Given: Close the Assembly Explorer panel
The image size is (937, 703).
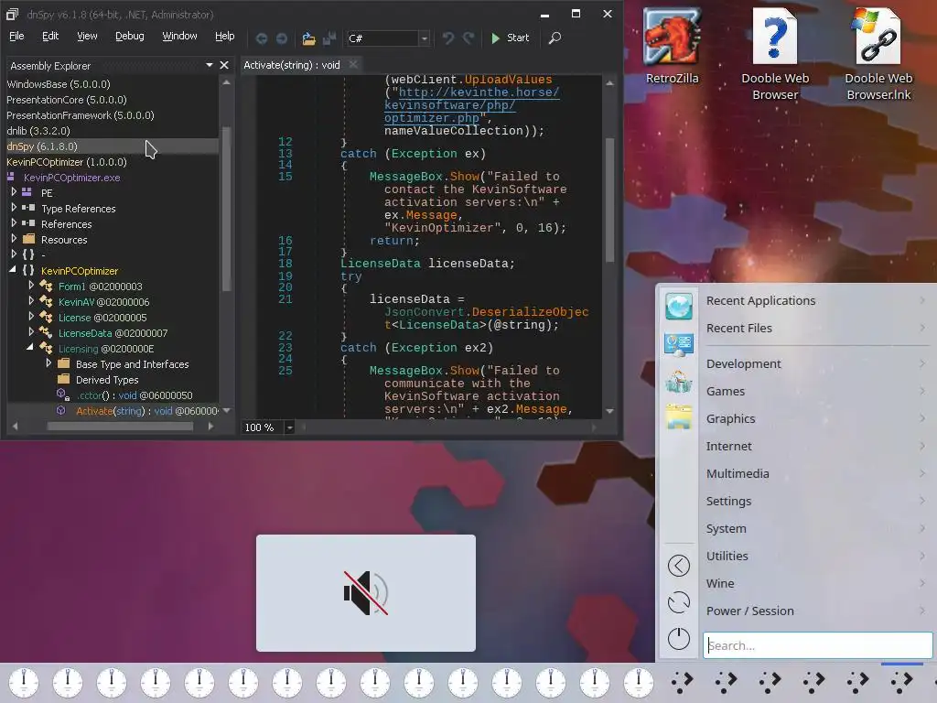Looking at the screenshot, I should [x=224, y=65].
